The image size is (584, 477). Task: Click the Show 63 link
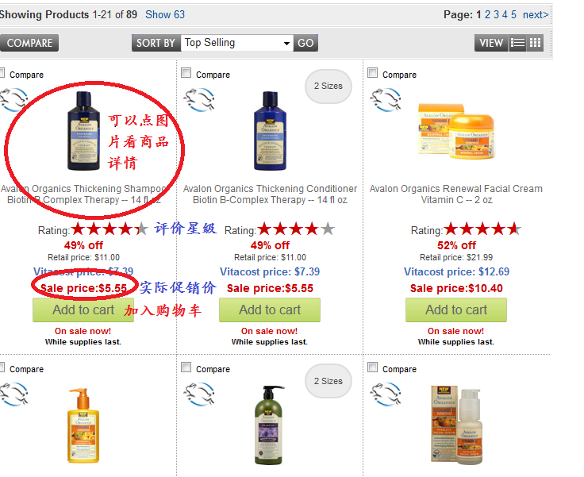[165, 14]
